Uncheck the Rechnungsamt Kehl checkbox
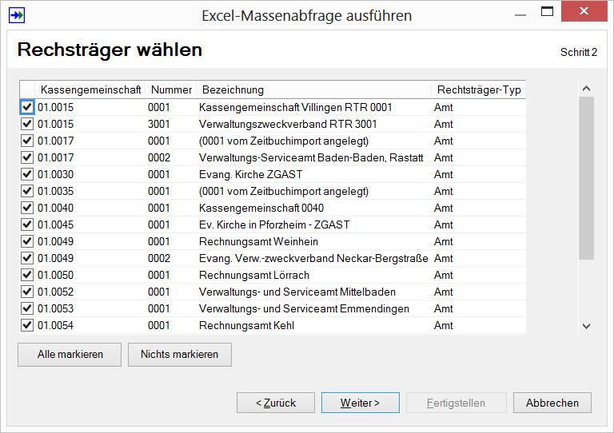 coord(27,325)
